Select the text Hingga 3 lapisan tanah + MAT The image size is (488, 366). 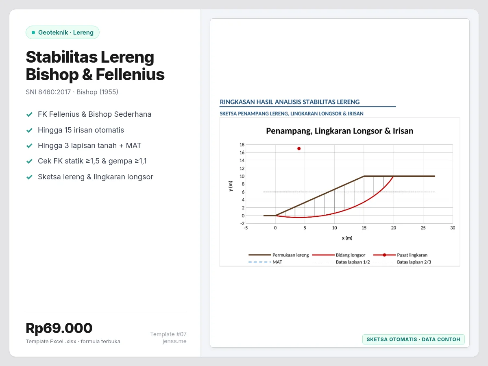(x=89, y=146)
